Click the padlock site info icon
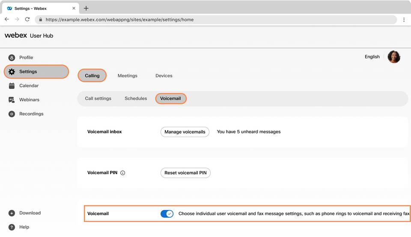Viewport: 411px width, 237px height. click(x=41, y=20)
